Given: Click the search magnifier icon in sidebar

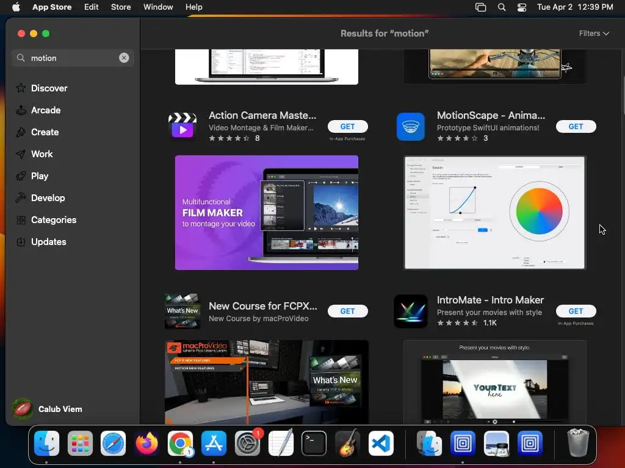Looking at the screenshot, I should click(21, 58).
